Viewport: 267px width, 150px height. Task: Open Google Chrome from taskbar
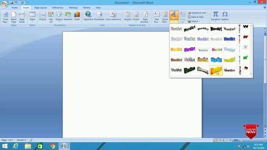[53, 146]
